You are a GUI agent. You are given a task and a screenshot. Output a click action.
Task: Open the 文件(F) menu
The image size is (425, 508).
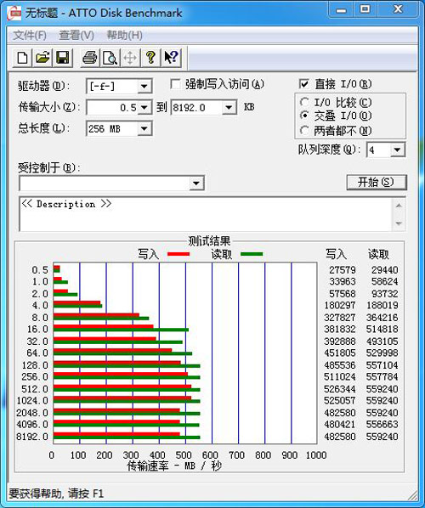coord(30,35)
